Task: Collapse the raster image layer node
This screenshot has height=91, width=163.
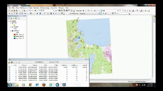Action: coord(11,31)
